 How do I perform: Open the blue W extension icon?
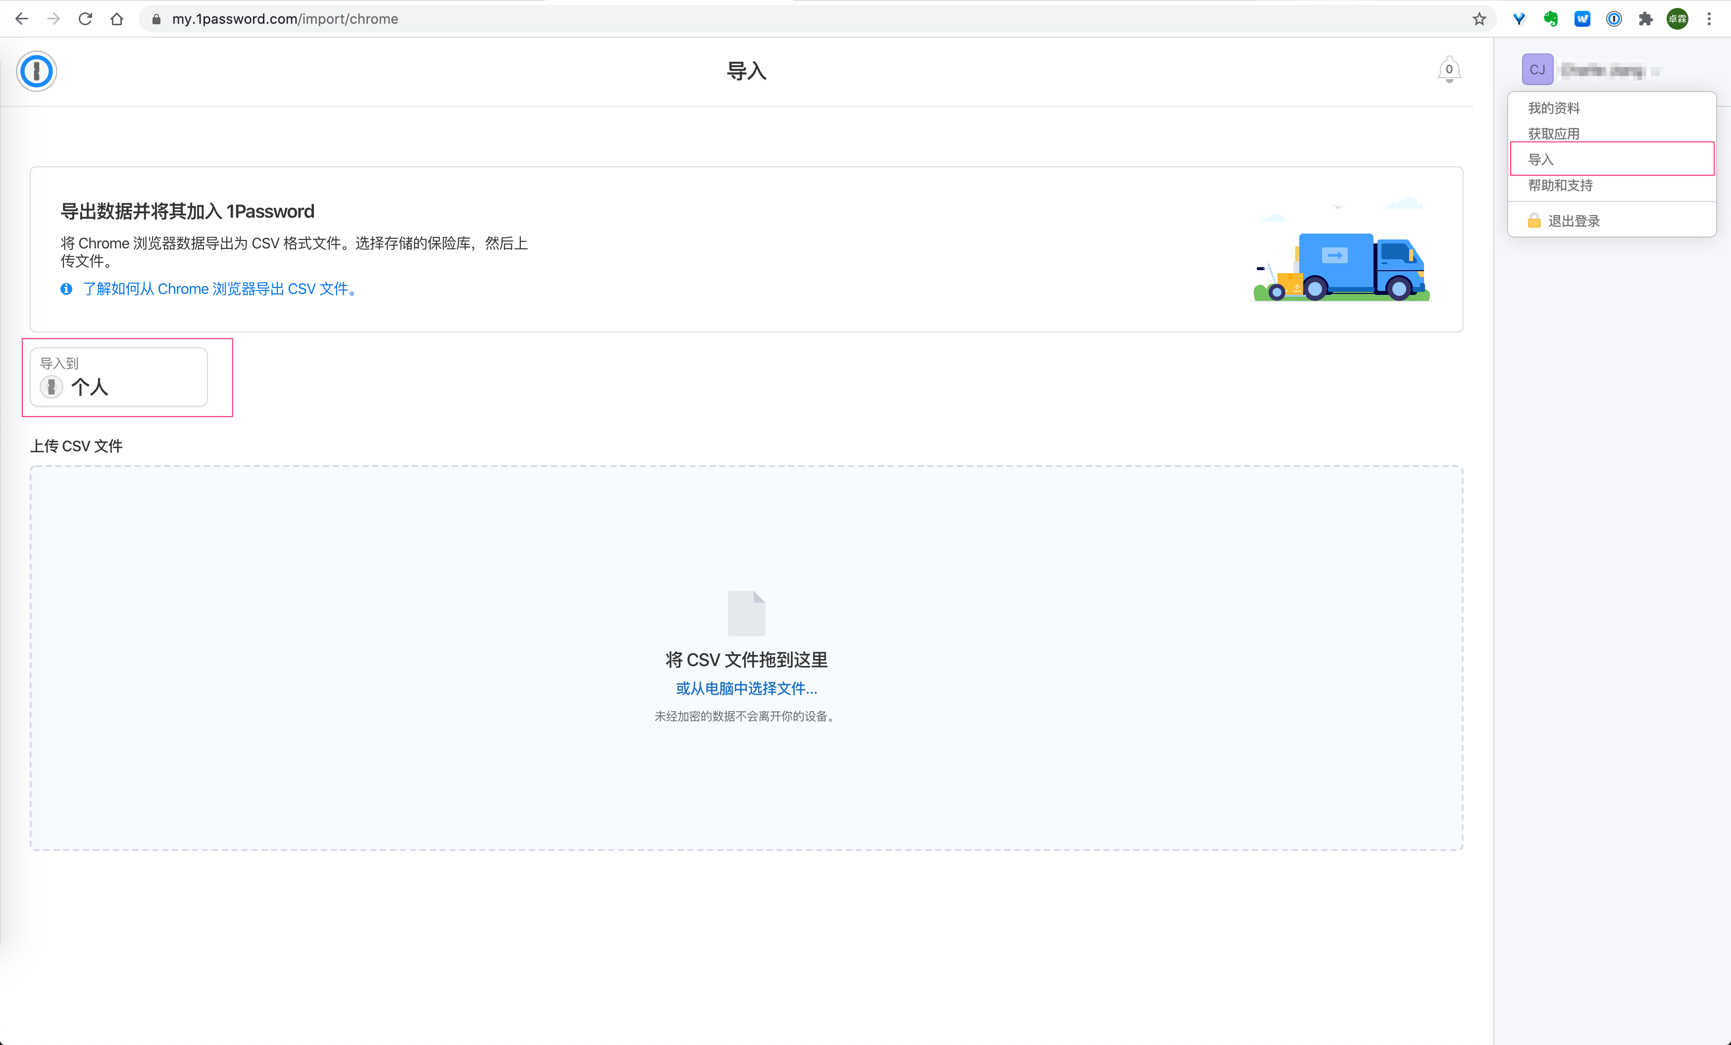1583,19
